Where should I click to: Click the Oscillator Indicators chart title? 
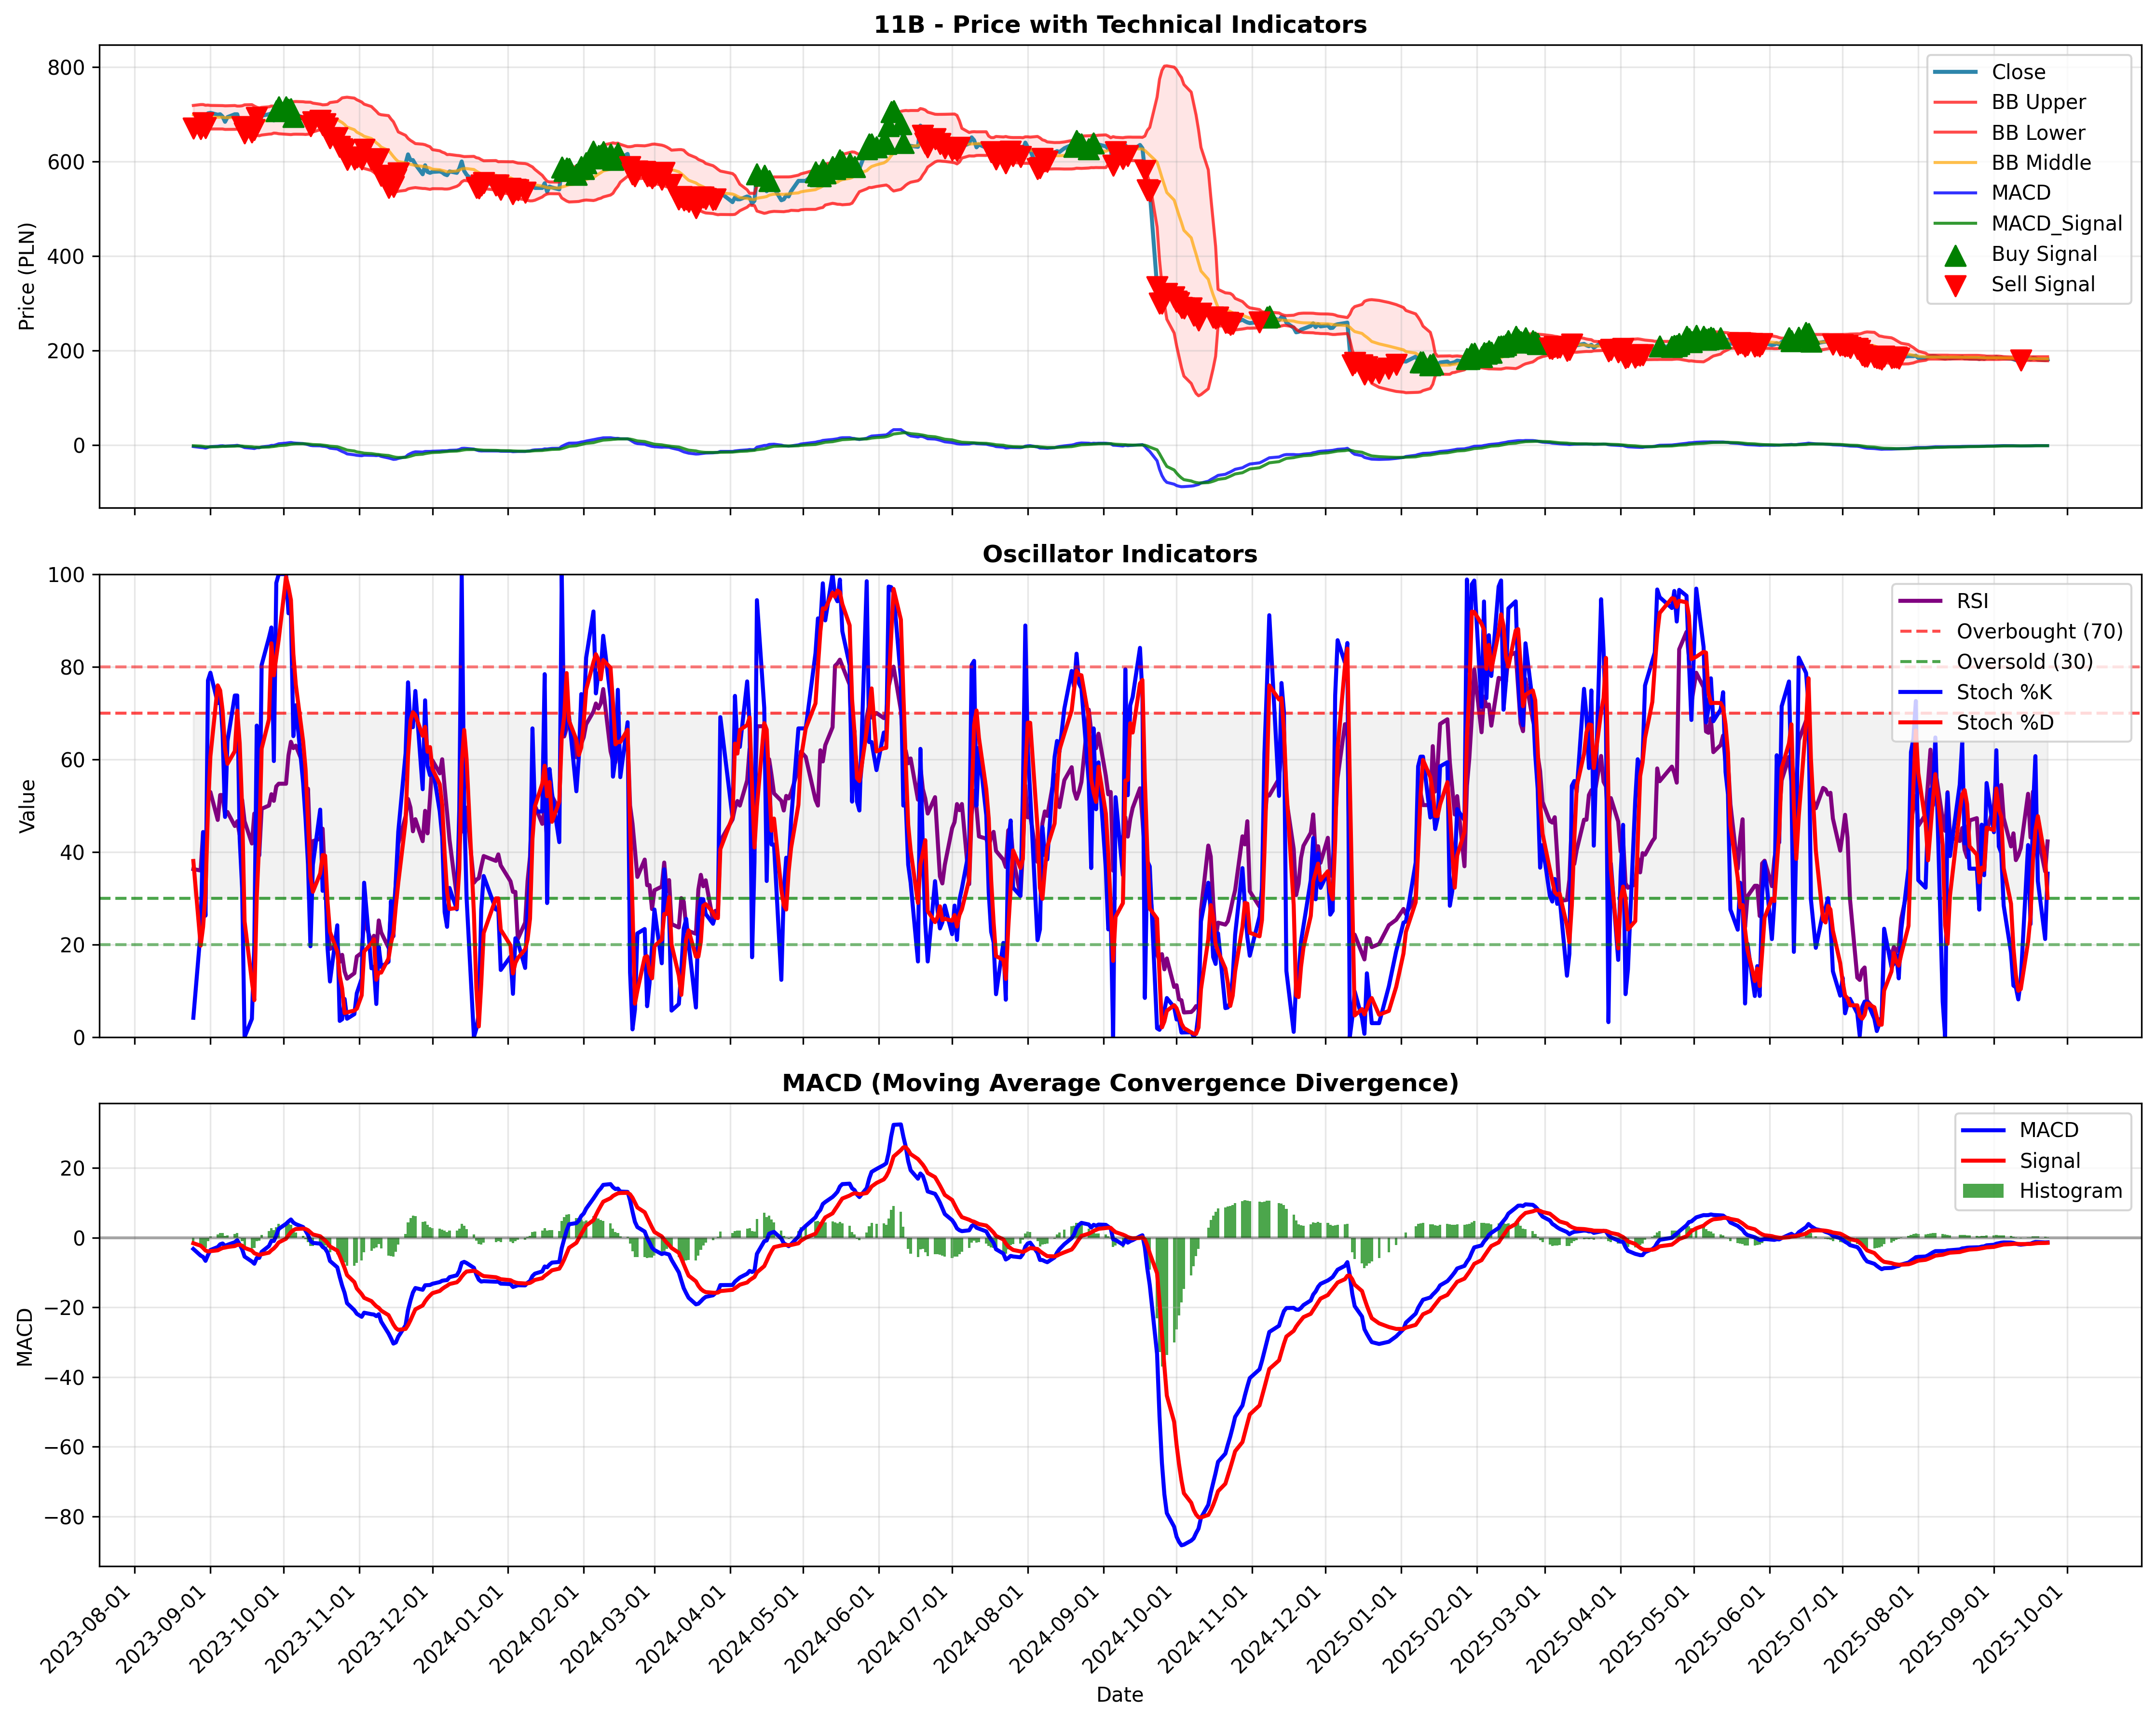coord(1120,554)
